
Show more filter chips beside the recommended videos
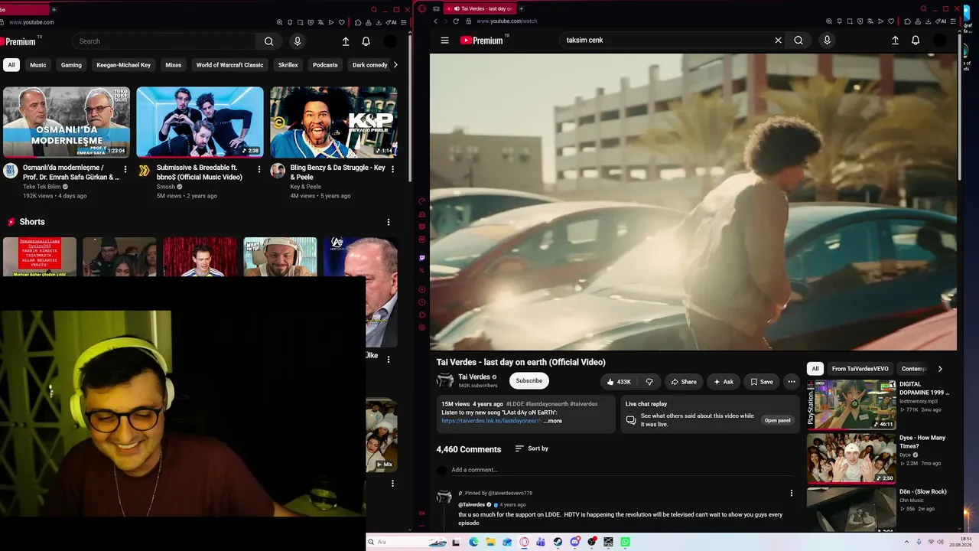940,369
